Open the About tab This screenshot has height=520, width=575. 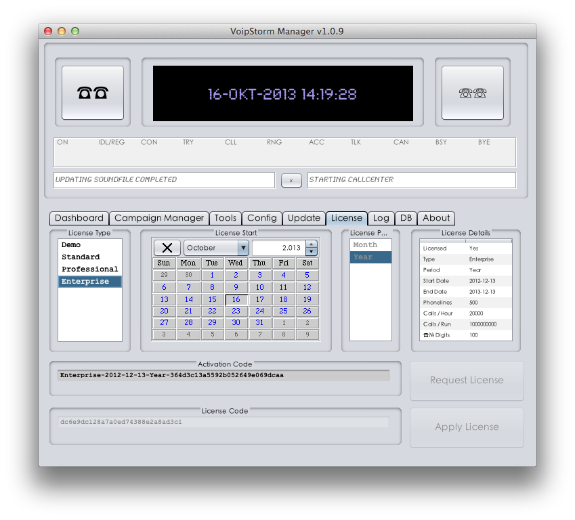pos(436,218)
